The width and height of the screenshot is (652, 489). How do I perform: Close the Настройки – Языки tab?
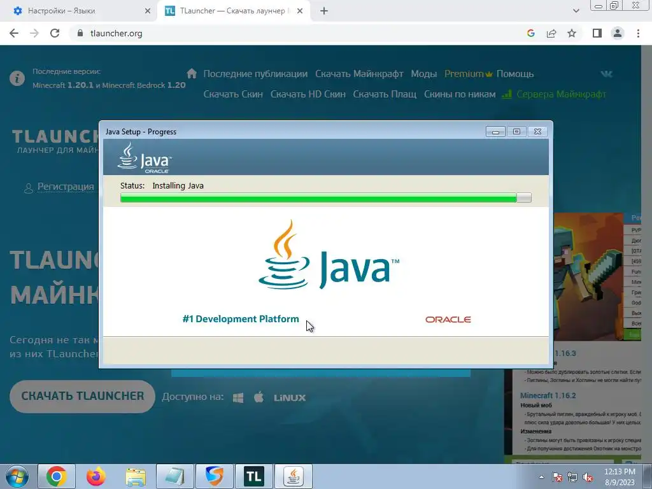pyautogui.click(x=148, y=11)
